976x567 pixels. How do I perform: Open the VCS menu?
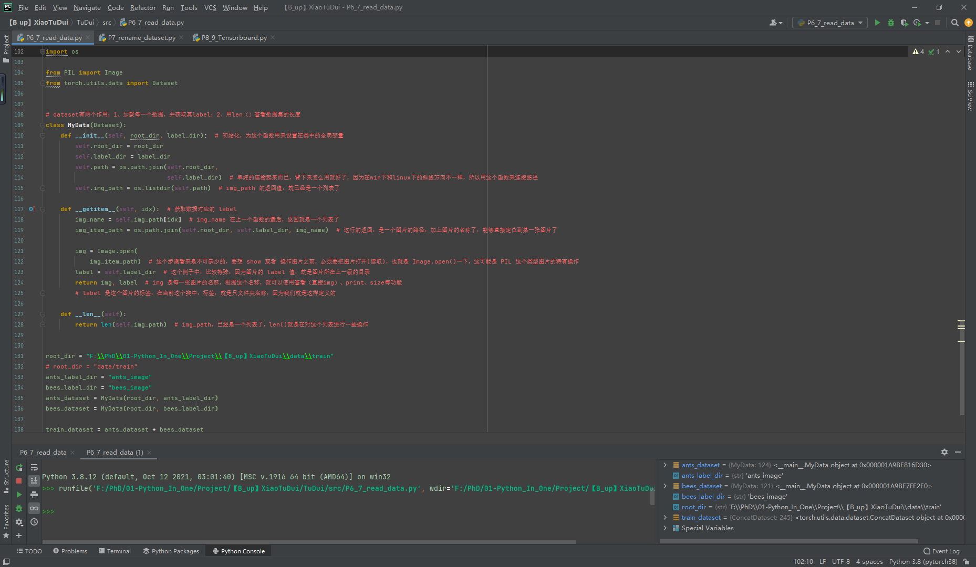(210, 7)
